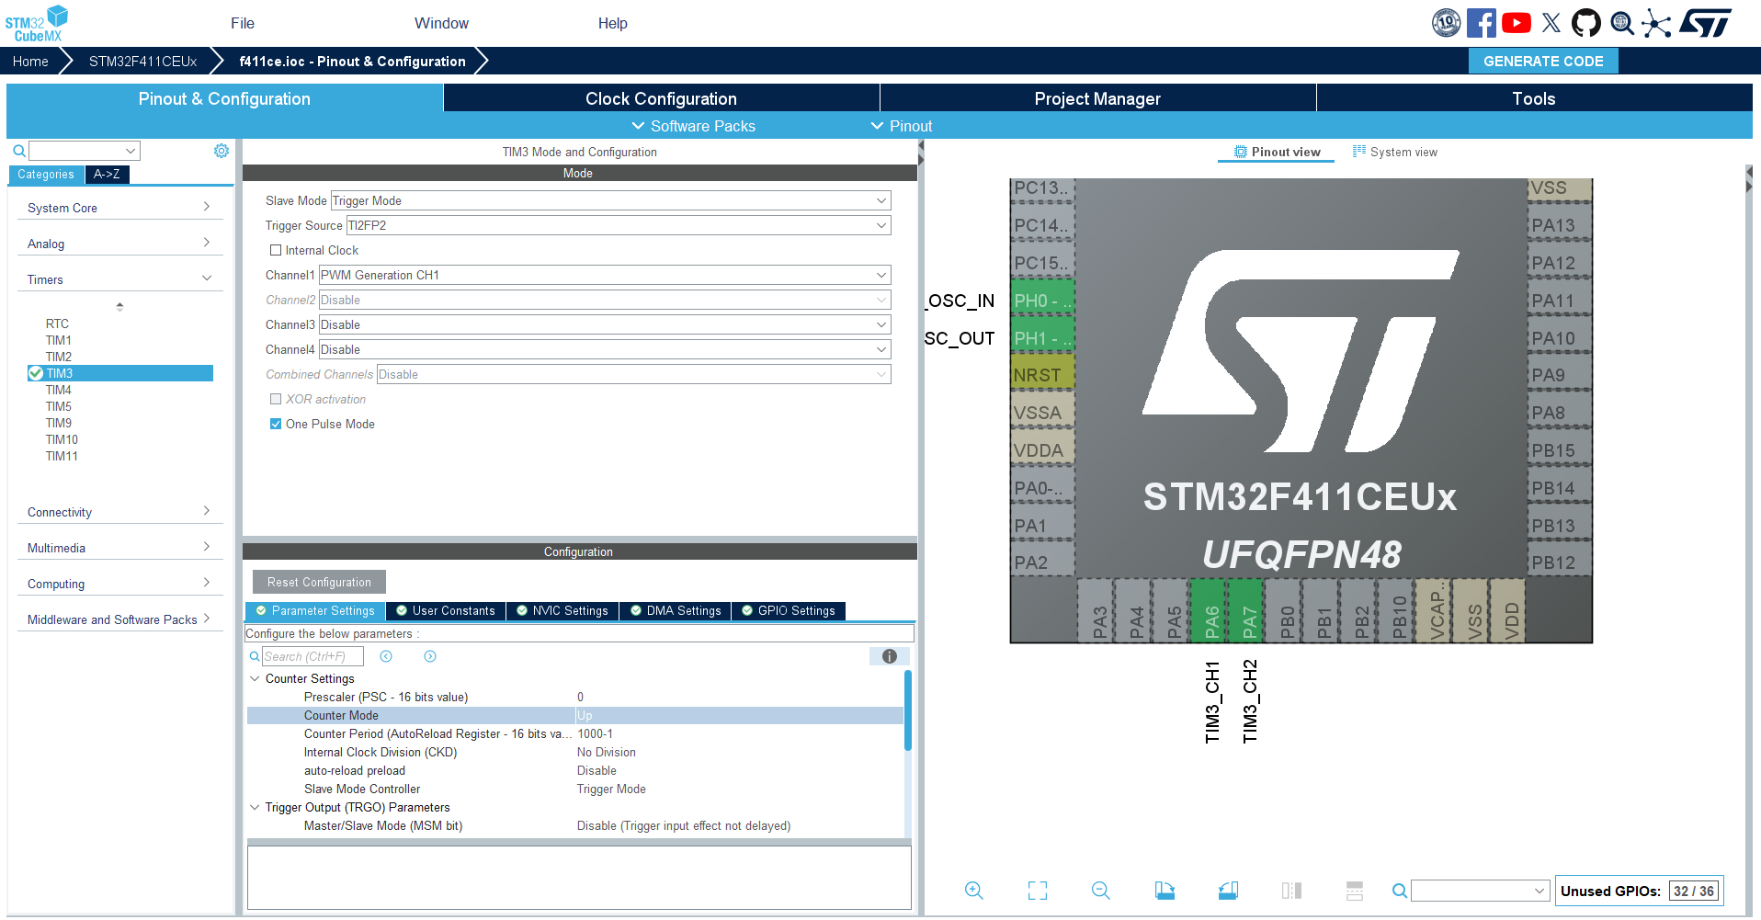Click the pin search magnifier icon

[x=1399, y=891]
